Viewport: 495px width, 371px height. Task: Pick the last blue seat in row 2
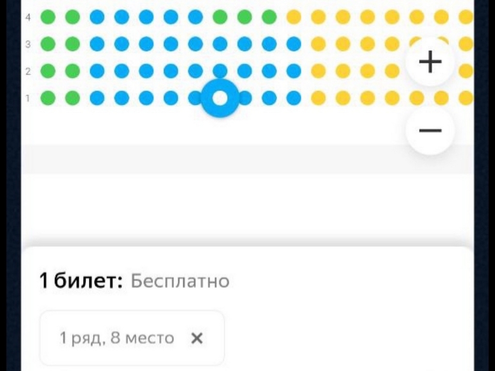293,71
